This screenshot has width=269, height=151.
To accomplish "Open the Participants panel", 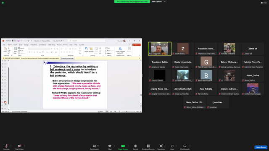I will (x=95, y=147).
